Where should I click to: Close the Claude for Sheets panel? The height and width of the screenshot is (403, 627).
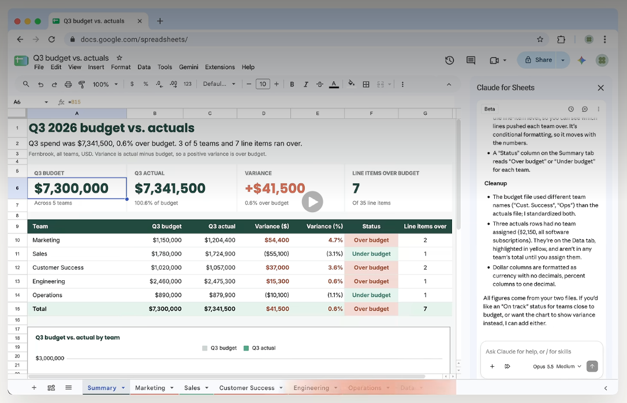pos(600,88)
